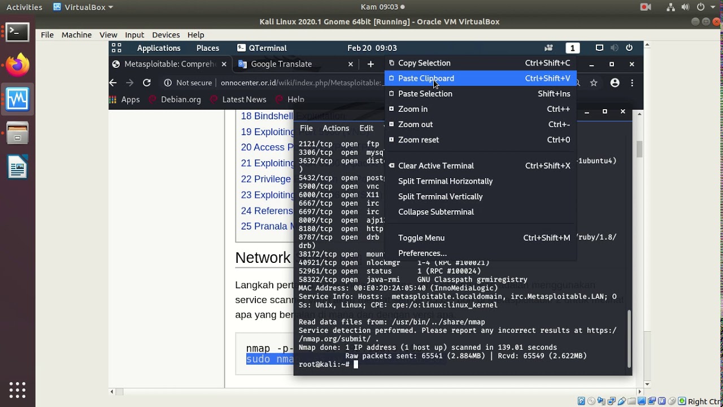Screen dimensions: 723x407
Task: Choose Paste Selection from context menu
Action: pyautogui.click(x=480, y=93)
